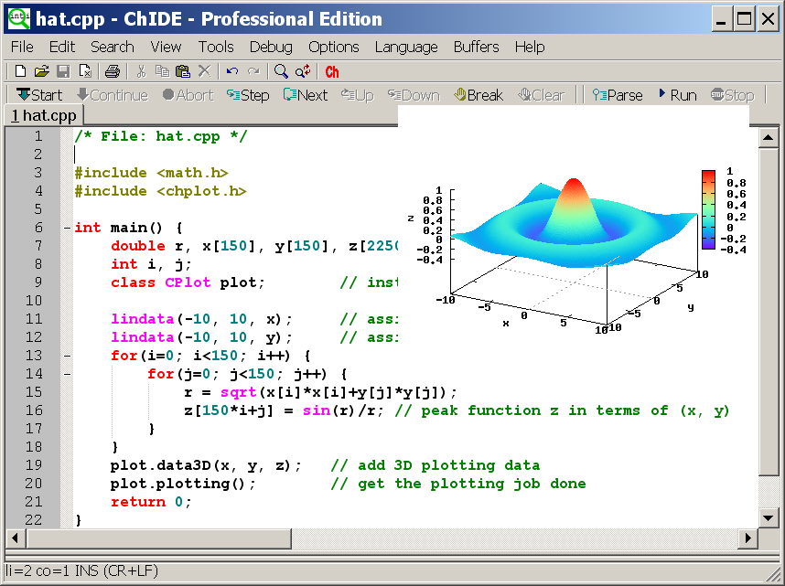The height and width of the screenshot is (586, 785).
Task: Open the Edit menu
Action: click(x=62, y=47)
